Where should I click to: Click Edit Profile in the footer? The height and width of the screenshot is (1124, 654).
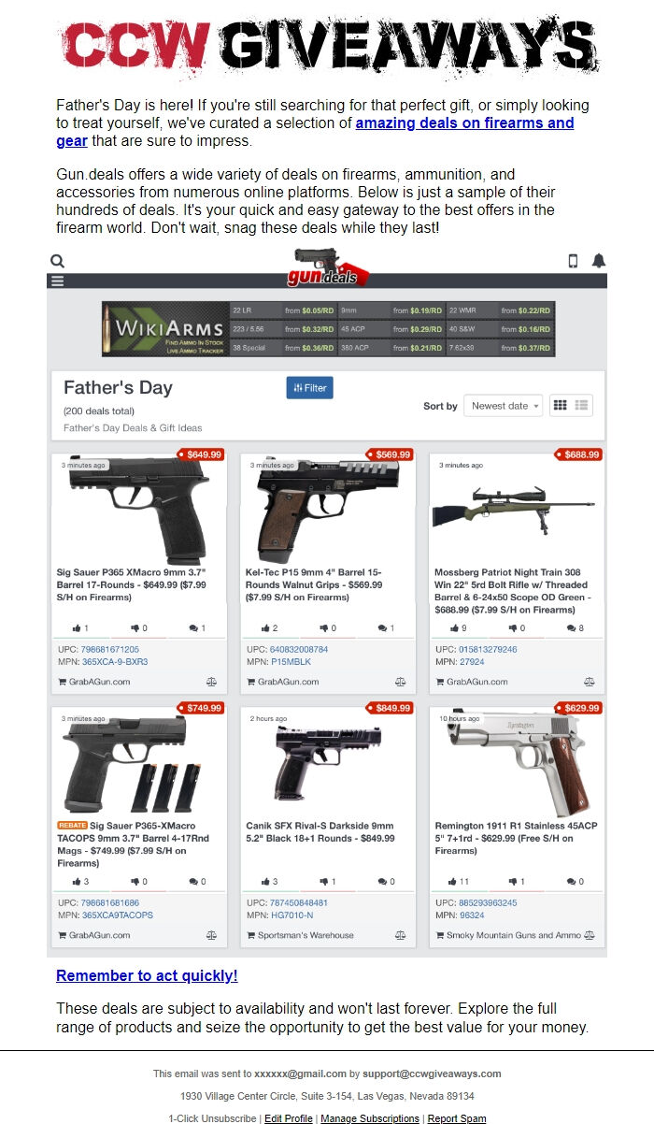[289, 1118]
